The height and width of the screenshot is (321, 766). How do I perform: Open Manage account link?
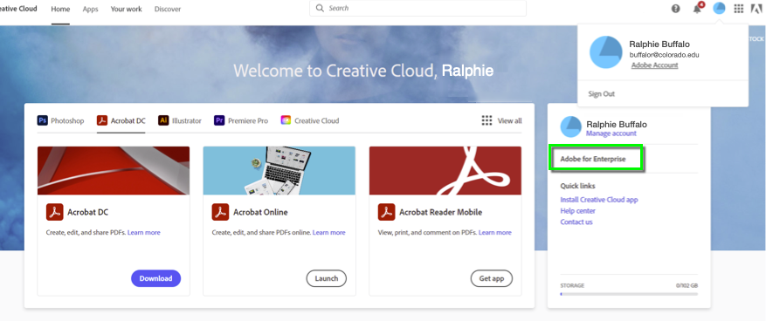(x=611, y=133)
